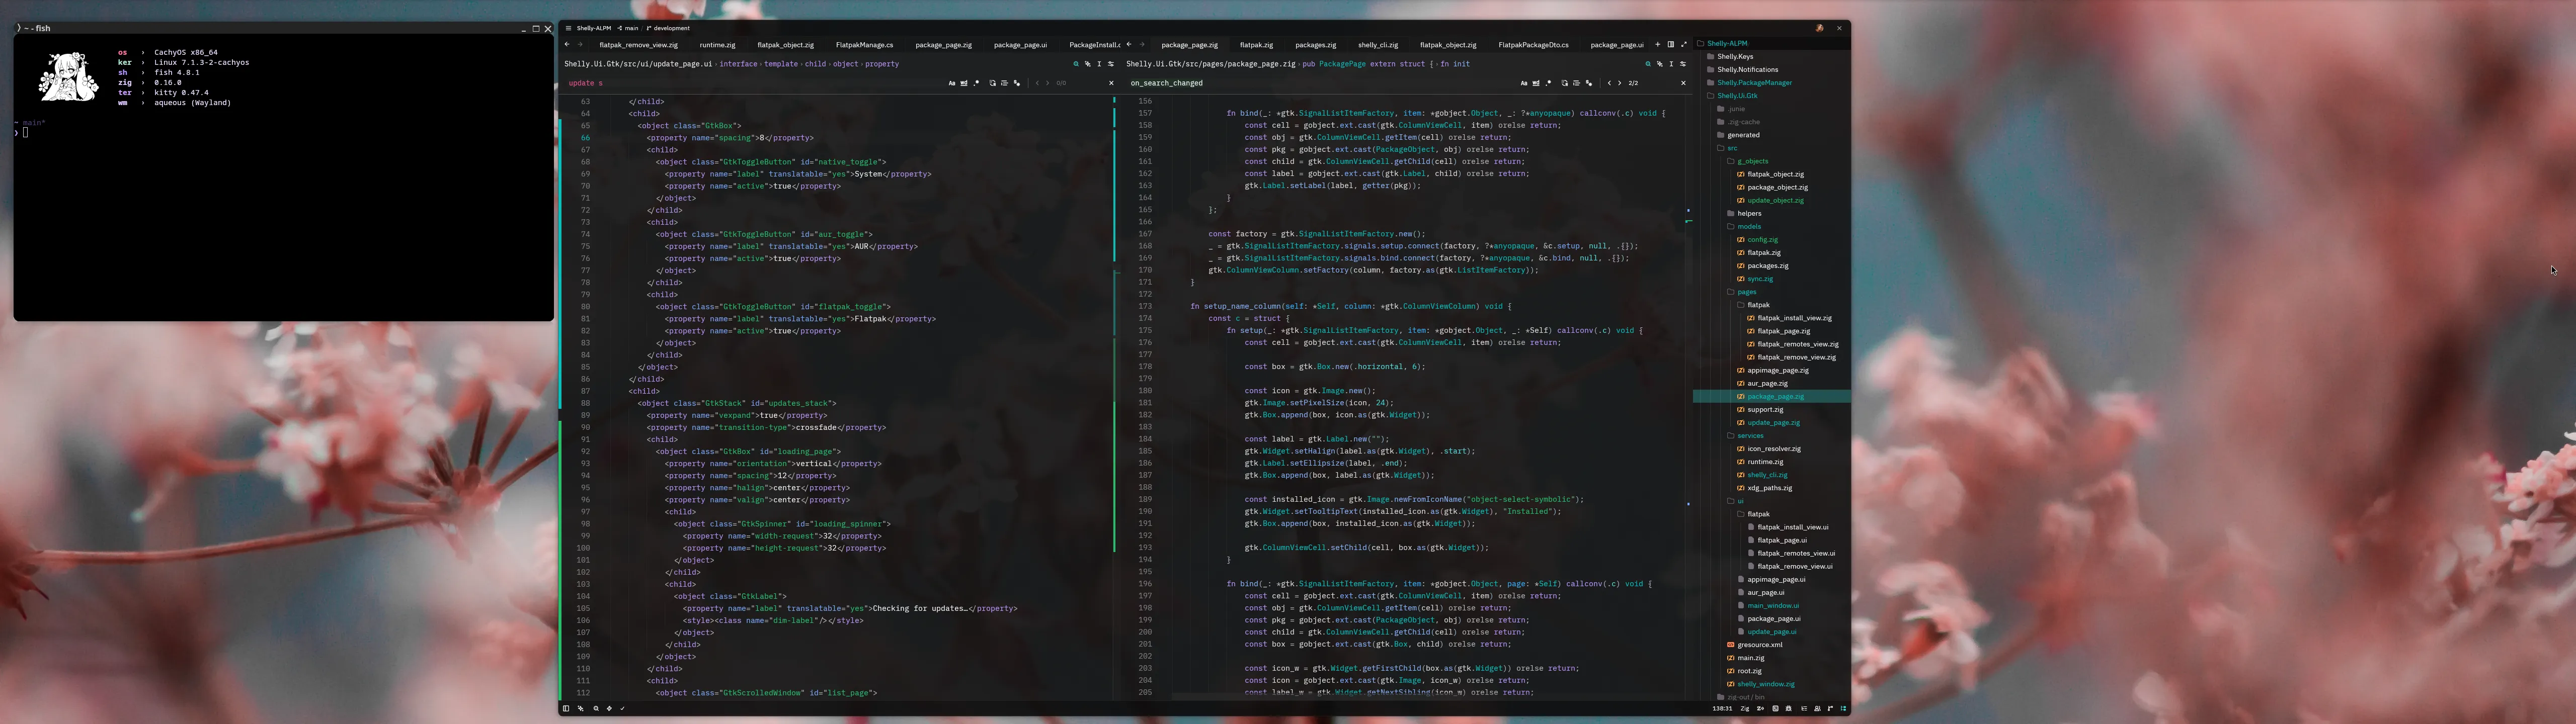
Task: Open editor controls menu in left breadcrumb toolbar
Action: pos(1111,64)
